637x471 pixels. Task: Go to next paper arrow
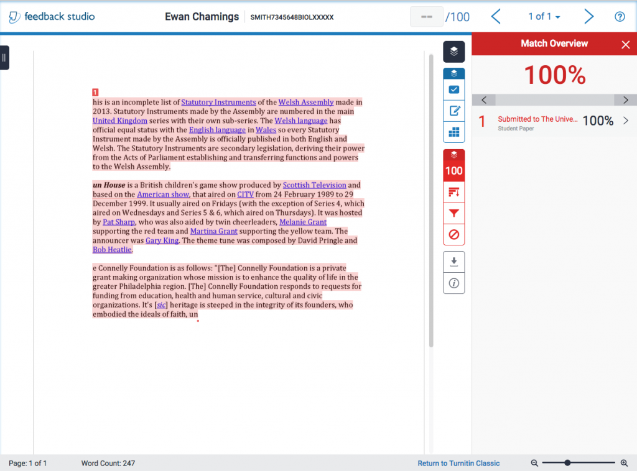click(588, 17)
